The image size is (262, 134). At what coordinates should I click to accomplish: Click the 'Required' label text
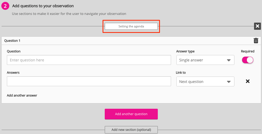pyautogui.click(x=247, y=51)
